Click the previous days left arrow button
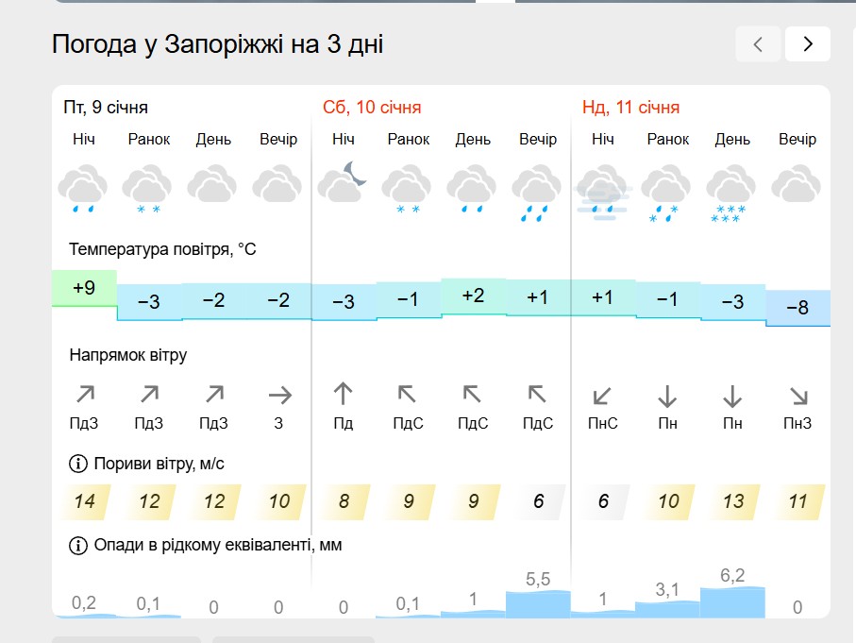 (x=758, y=43)
